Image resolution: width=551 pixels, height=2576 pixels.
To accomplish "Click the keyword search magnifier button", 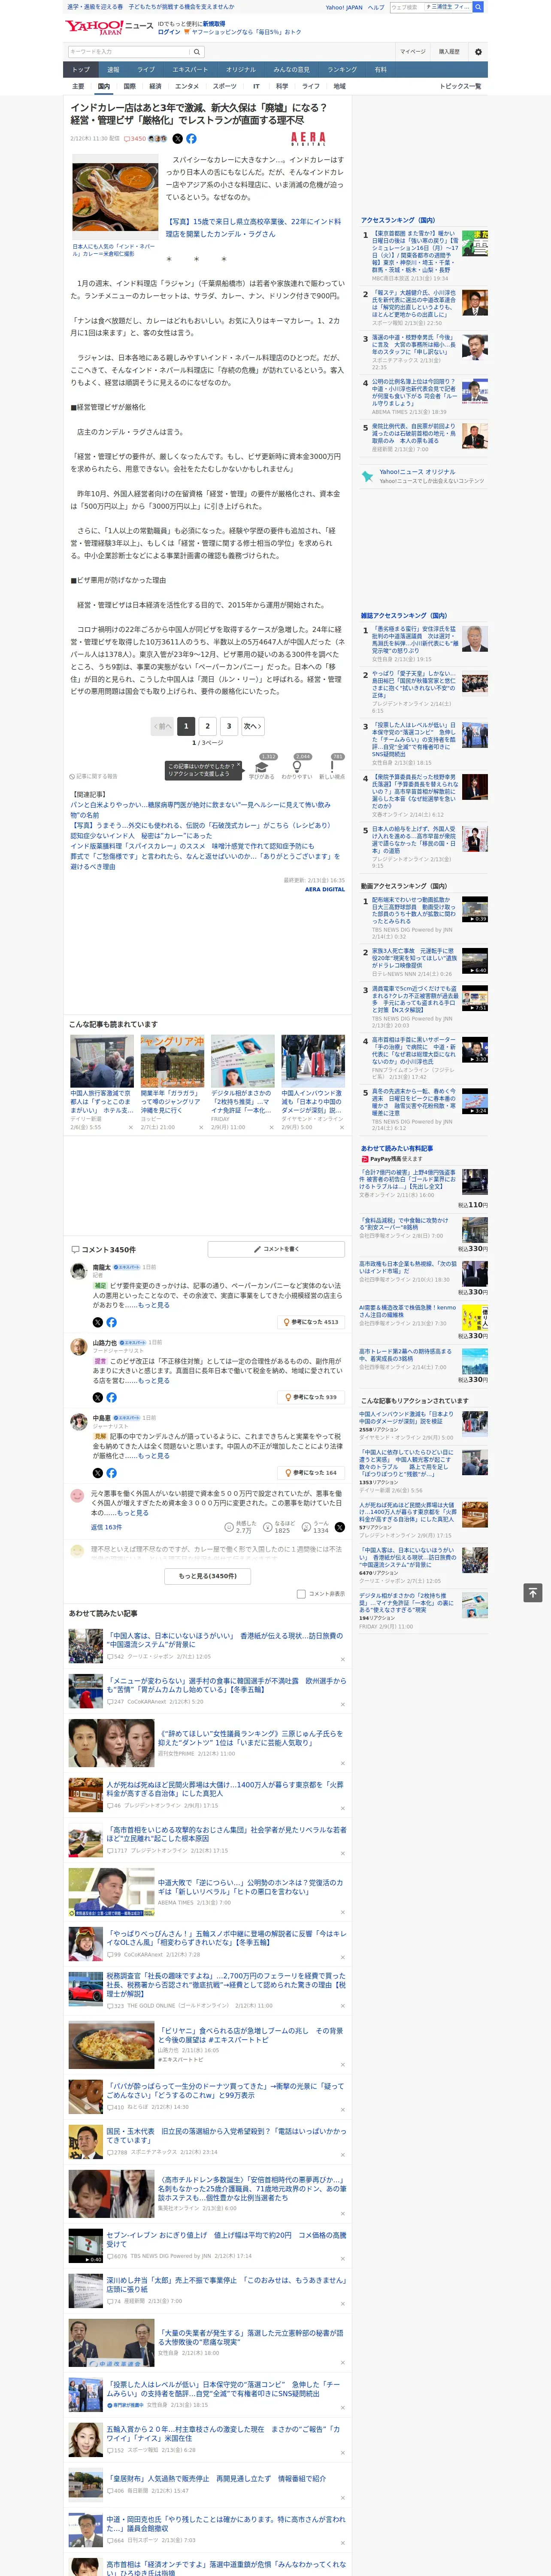I will [197, 52].
